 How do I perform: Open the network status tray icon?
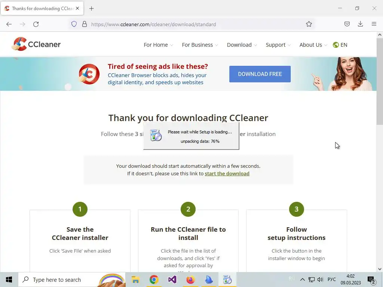pyautogui.click(x=312, y=280)
